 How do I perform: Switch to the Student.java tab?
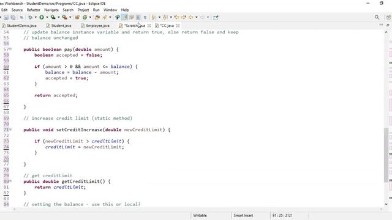(59, 26)
